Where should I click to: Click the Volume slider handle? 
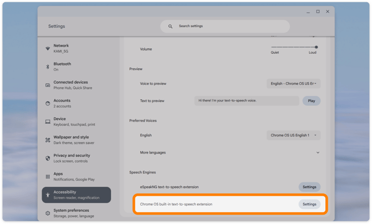316,47
